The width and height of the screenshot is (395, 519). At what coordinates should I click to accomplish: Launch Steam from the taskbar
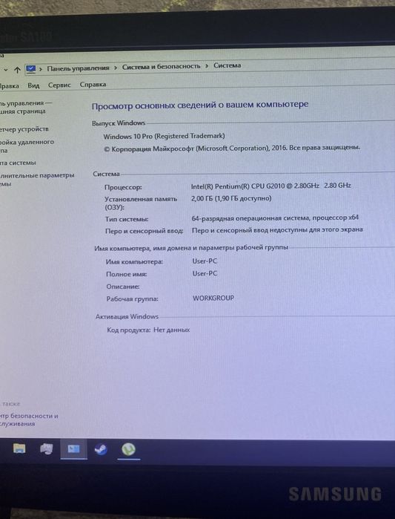[101, 449]
